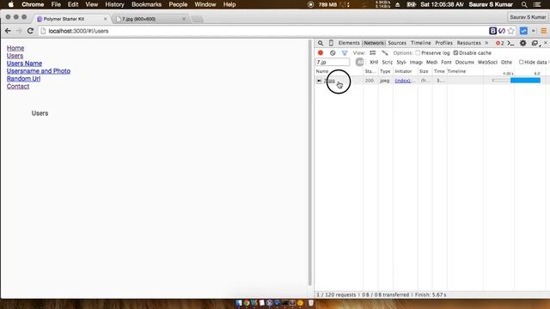The image size is (550, 309).
Task: Sort requests by Status column
Action: 370,71
